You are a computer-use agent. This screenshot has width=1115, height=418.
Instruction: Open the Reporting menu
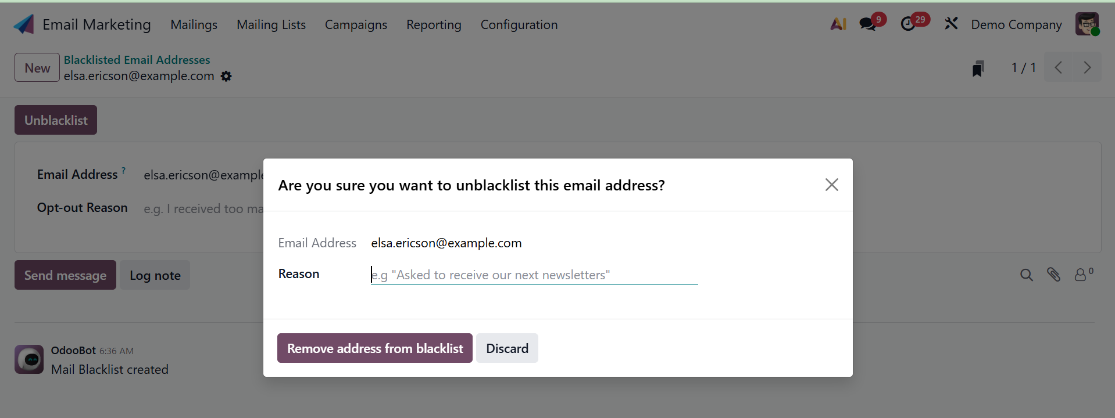point(434,24)
